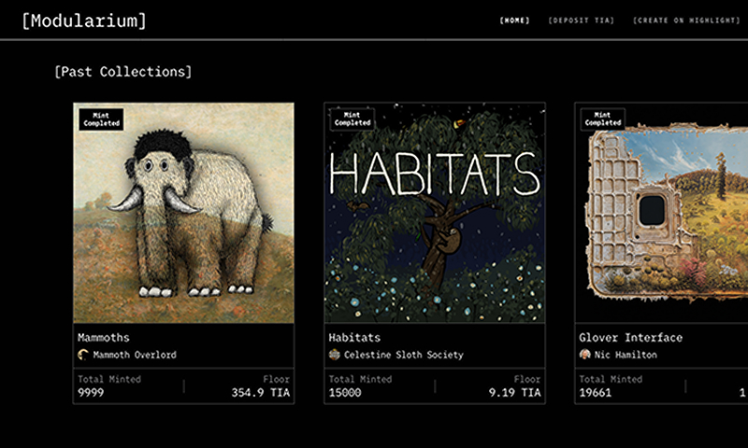
Task: Click the Celestine Sloth Society avatar icon
Action: (x=335, y=355)
